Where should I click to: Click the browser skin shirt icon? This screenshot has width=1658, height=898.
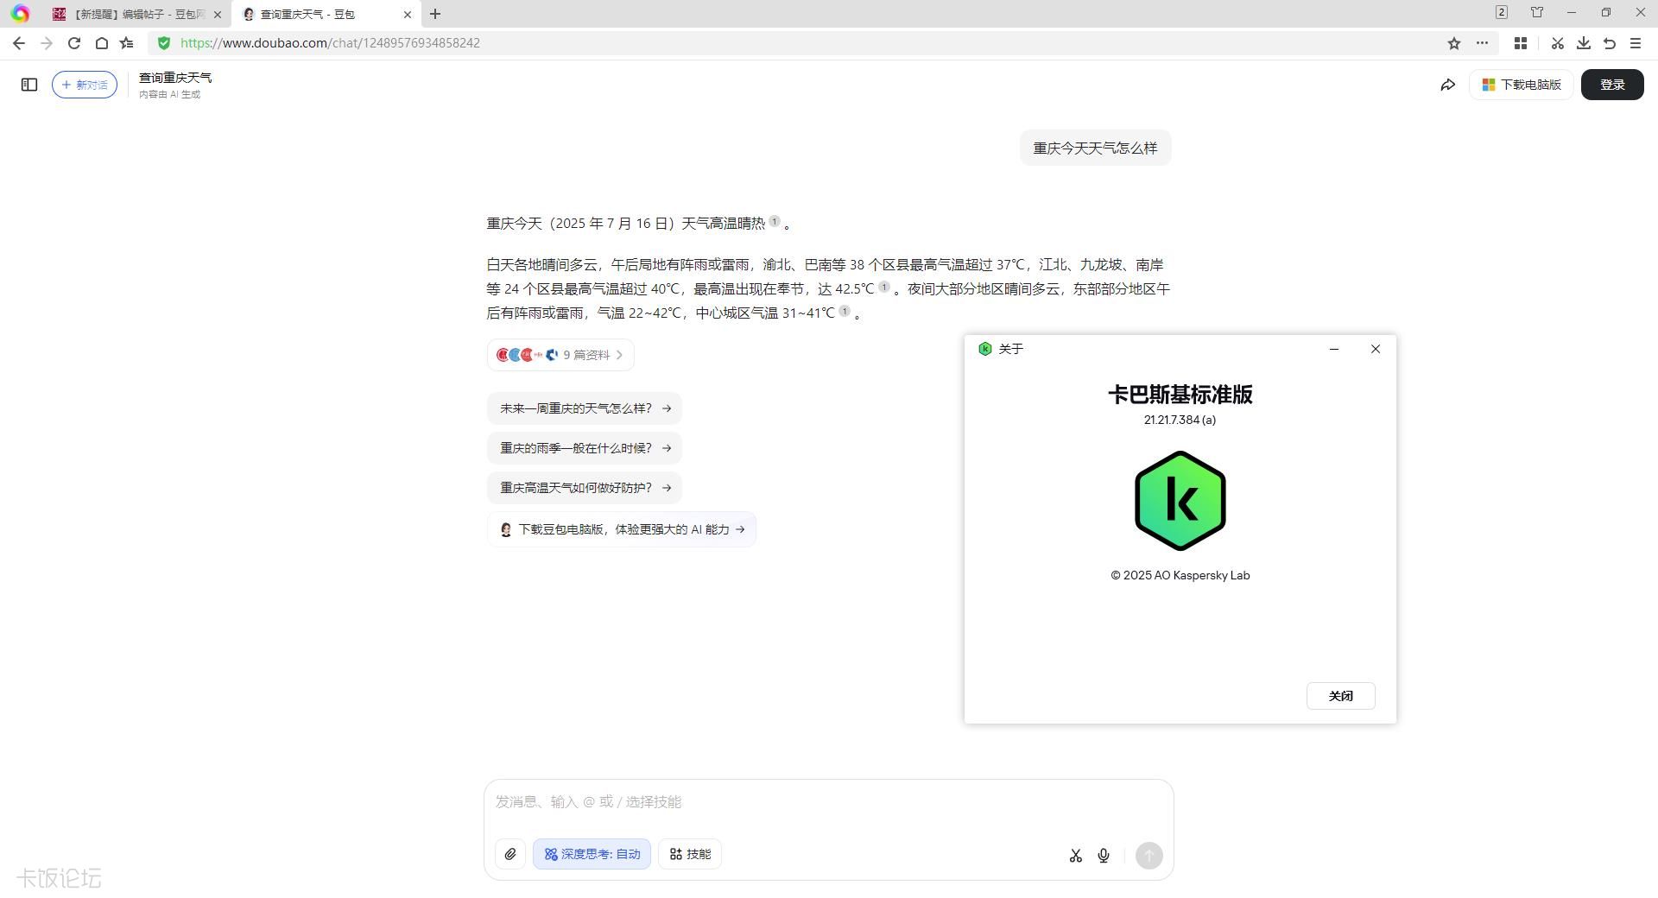1537,13
